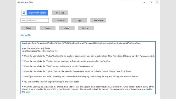Image resolution: width=176 pixels, height=99 pixels.
Task: Click the Clear button
Action: [x=67, y=28]
